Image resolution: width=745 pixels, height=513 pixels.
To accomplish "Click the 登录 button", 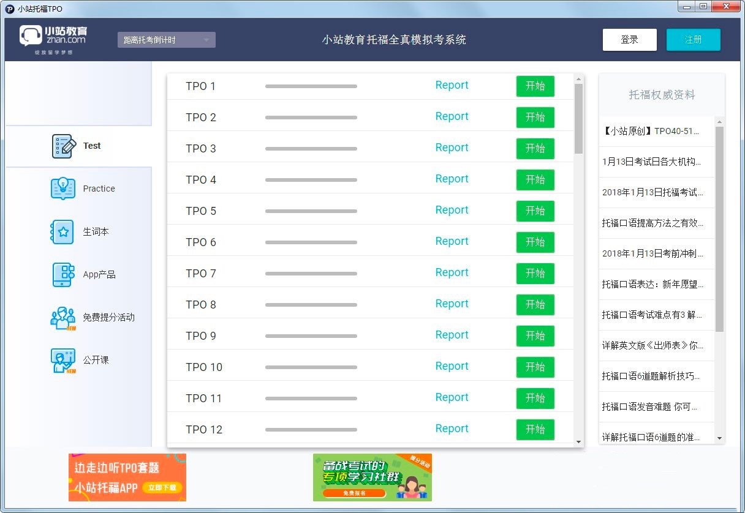I will click(x=629, y=40).
